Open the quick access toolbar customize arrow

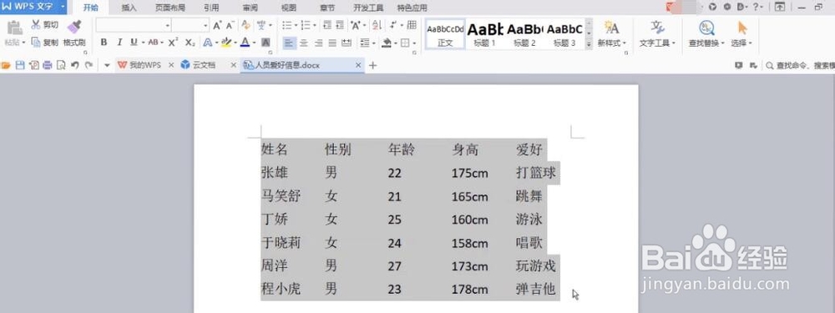[x=107, y=65]
